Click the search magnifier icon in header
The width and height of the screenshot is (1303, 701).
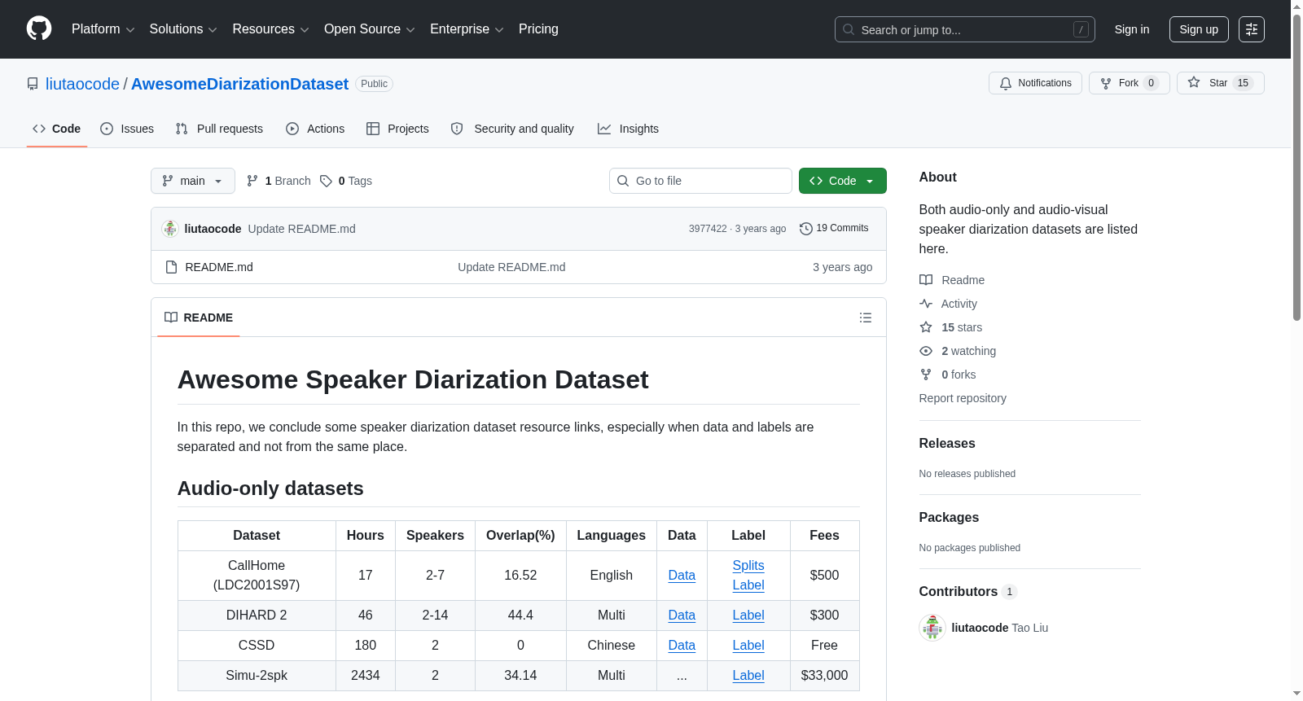pyautogui.click(x=849, y=29)
